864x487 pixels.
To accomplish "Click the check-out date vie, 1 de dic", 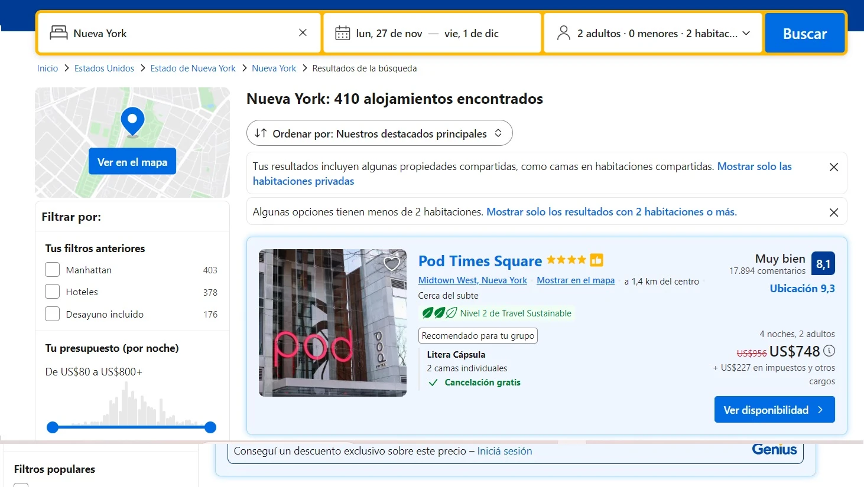I will [472, 34].
